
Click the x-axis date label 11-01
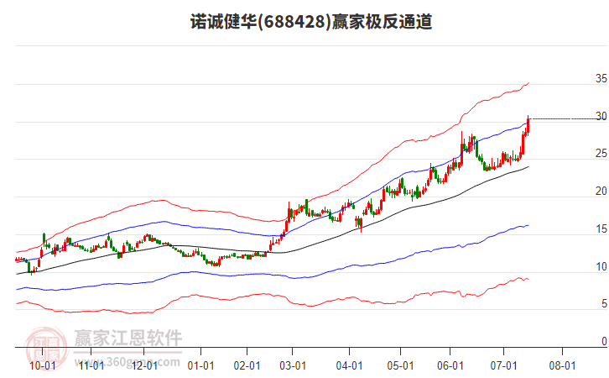click(x=91, y=366)
